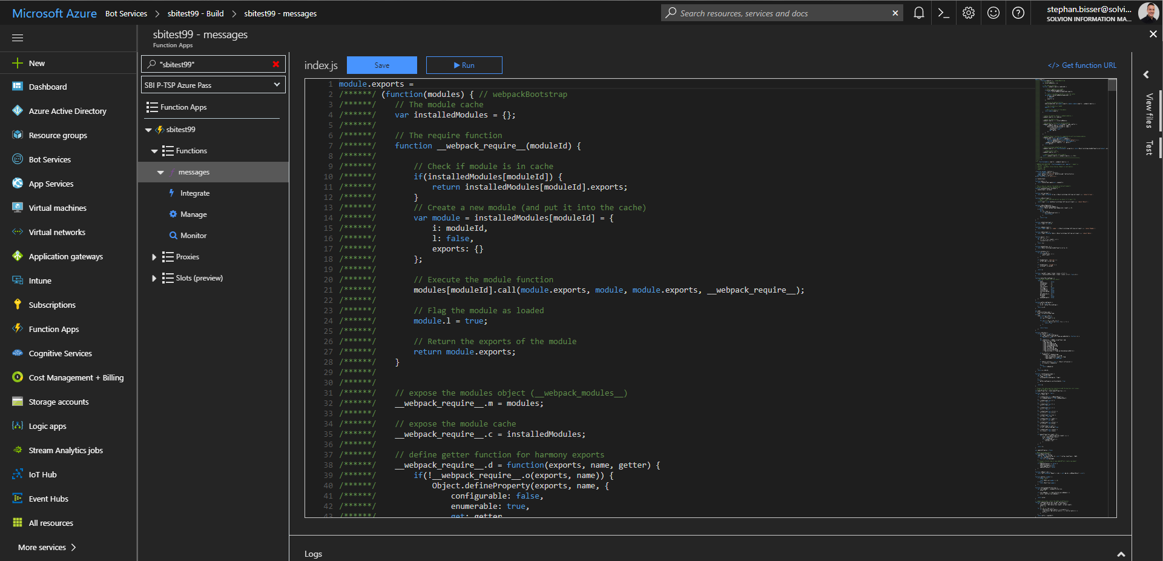The image size is (1163, 561).
Task: Open Monitor under messages function
Action: coord(194,236)
